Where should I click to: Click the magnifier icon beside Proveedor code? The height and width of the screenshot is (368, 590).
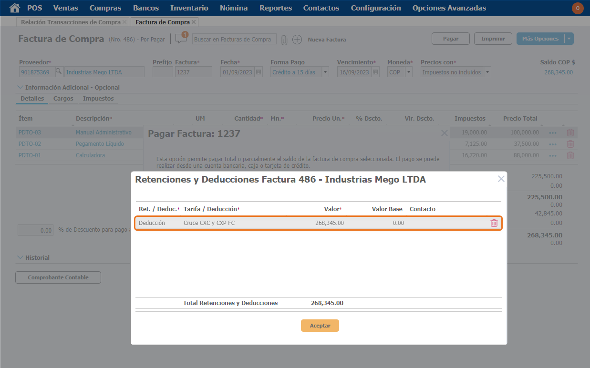tap(59, 72)
